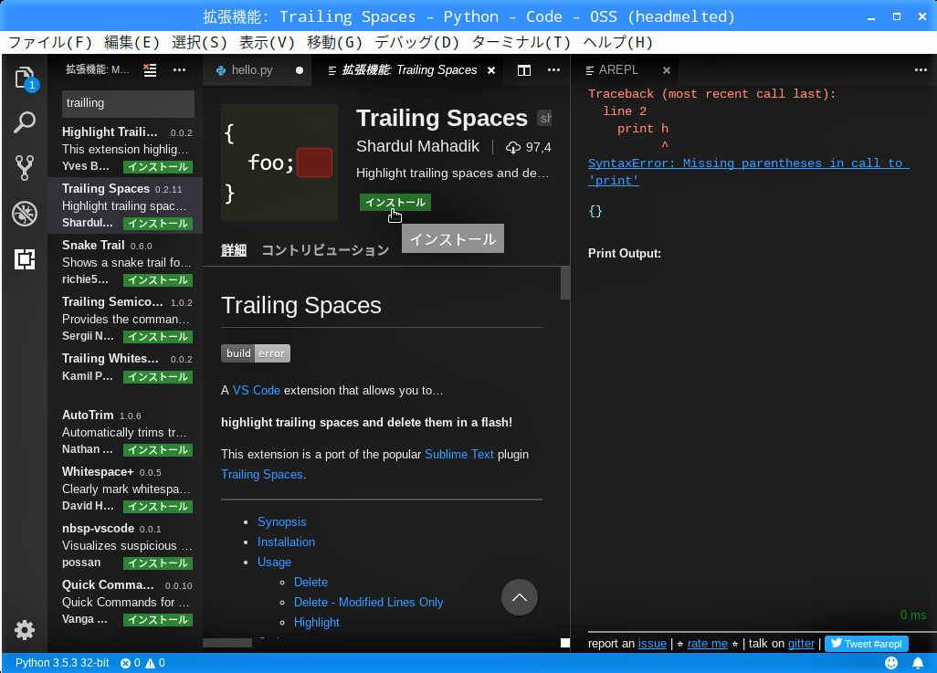Open the Source Control view
The image size is (937, 673).
pyautogui.click(x=25, y=168)
